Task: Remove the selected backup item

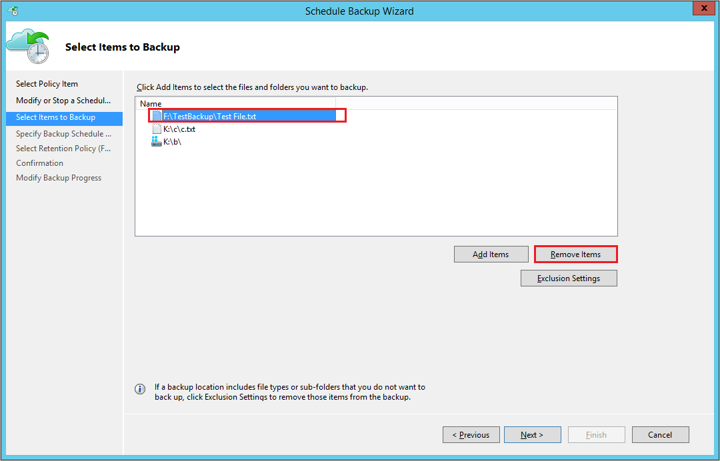Action: (x=575, y=254)
